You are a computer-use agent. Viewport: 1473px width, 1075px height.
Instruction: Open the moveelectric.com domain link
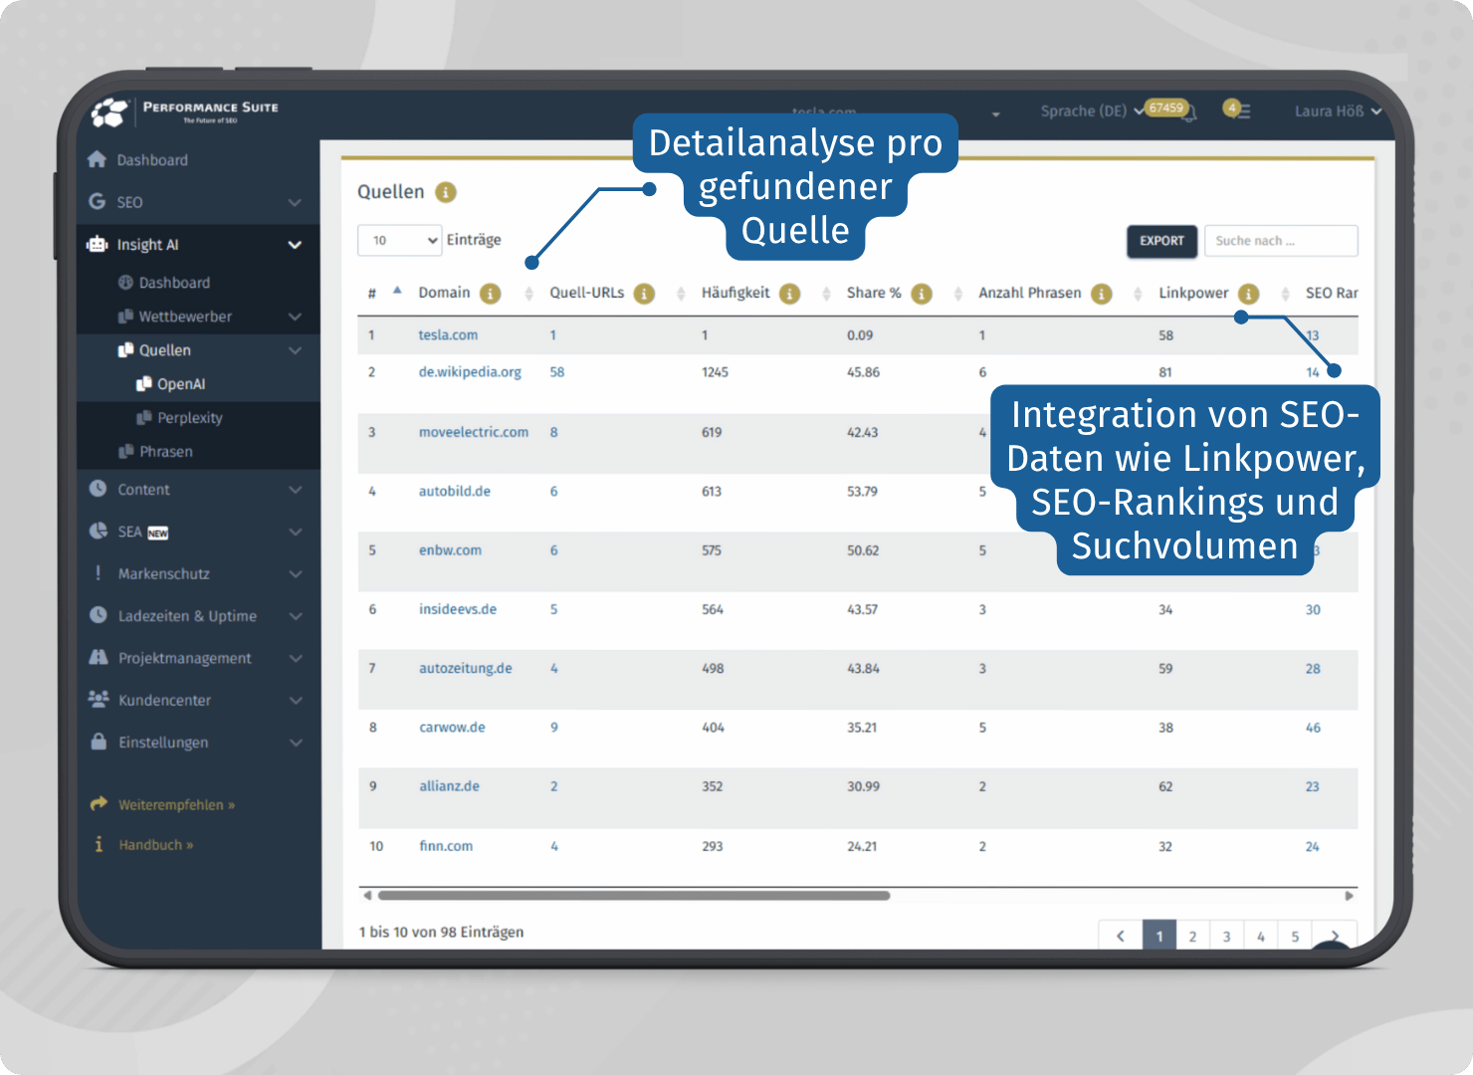474,432
